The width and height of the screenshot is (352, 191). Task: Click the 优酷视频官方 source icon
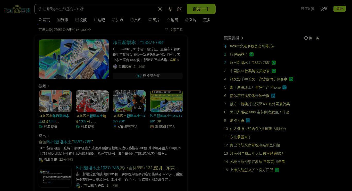115,127
